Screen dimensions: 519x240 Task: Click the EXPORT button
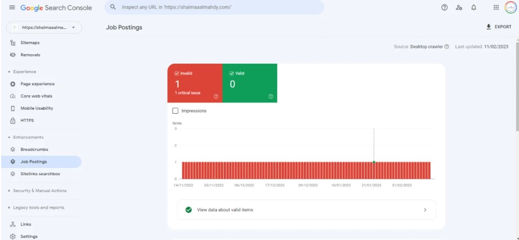(x=498, y=27)
